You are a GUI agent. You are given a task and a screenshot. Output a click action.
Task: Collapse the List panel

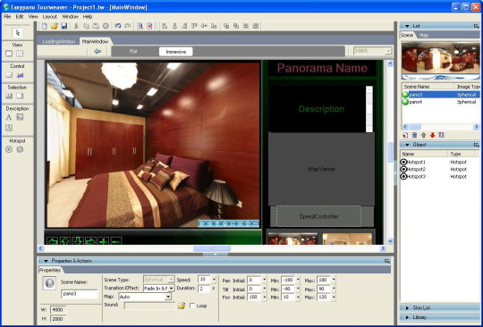pyautogui.click(x=407, y=26)
